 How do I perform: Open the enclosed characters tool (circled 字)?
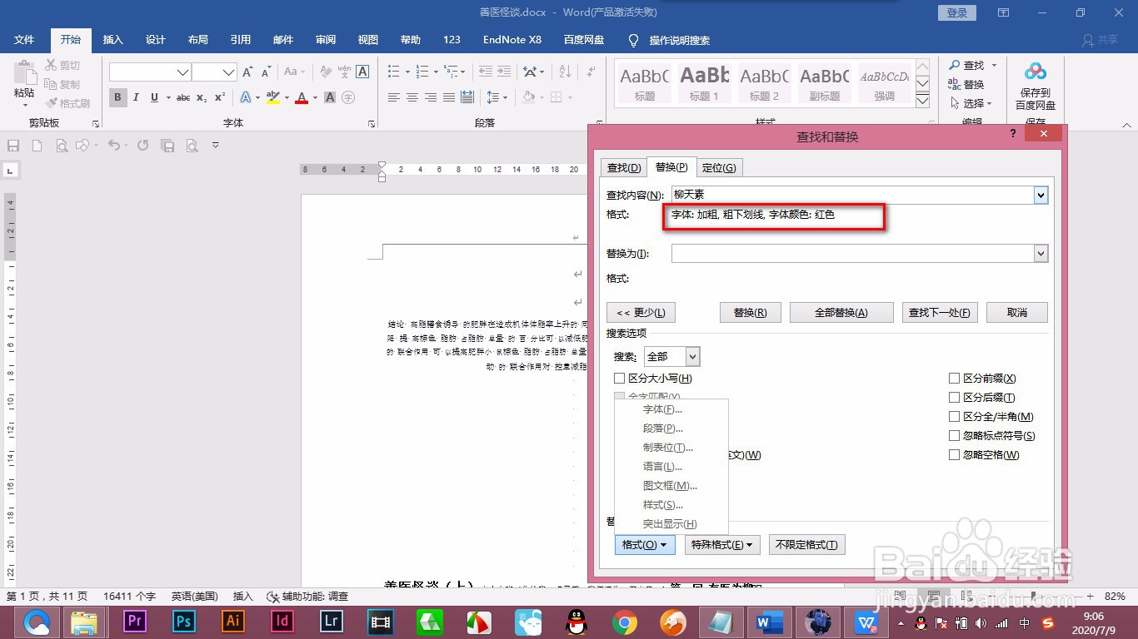348,97
